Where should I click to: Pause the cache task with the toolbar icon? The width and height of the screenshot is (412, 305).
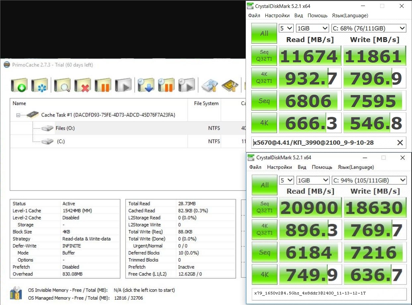(103, 85)
